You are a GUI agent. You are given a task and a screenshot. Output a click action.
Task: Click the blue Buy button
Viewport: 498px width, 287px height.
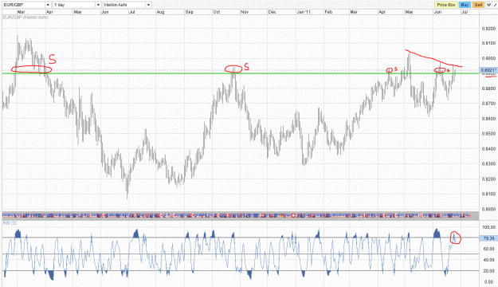(x=465, y=5)
